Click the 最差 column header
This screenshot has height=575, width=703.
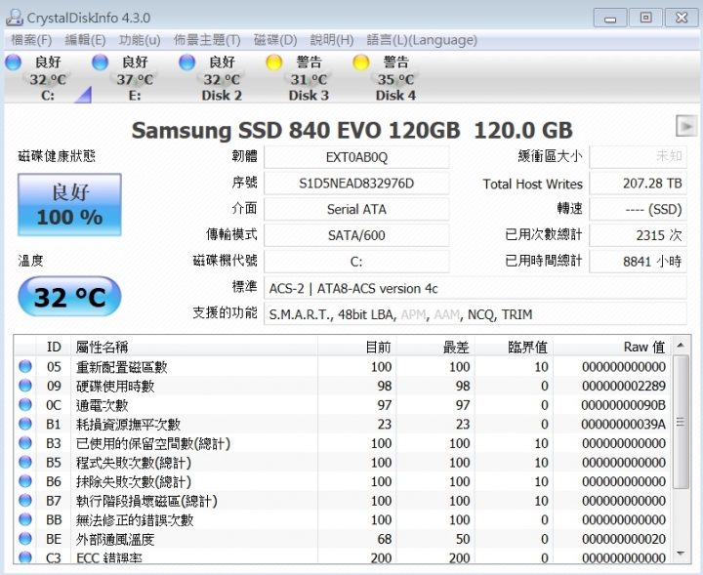point(435,347)
